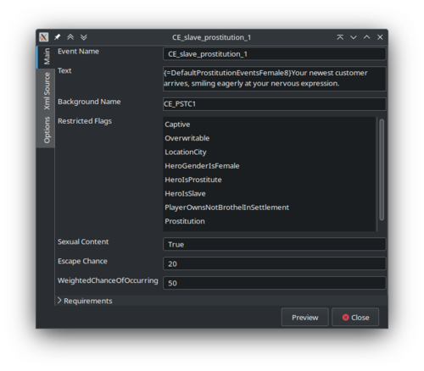The height and width of the screenshot is (371, 424).
Task: Expand the Requirements section
Action: pyautogui.click(x=85, y=301)
